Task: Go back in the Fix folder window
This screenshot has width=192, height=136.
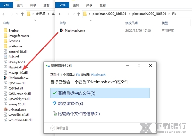Action: [60, 14]
